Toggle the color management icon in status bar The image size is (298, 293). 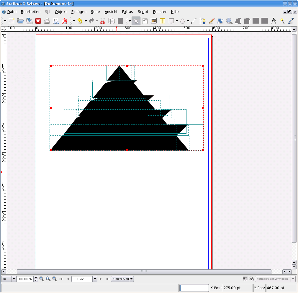[245, 279]
